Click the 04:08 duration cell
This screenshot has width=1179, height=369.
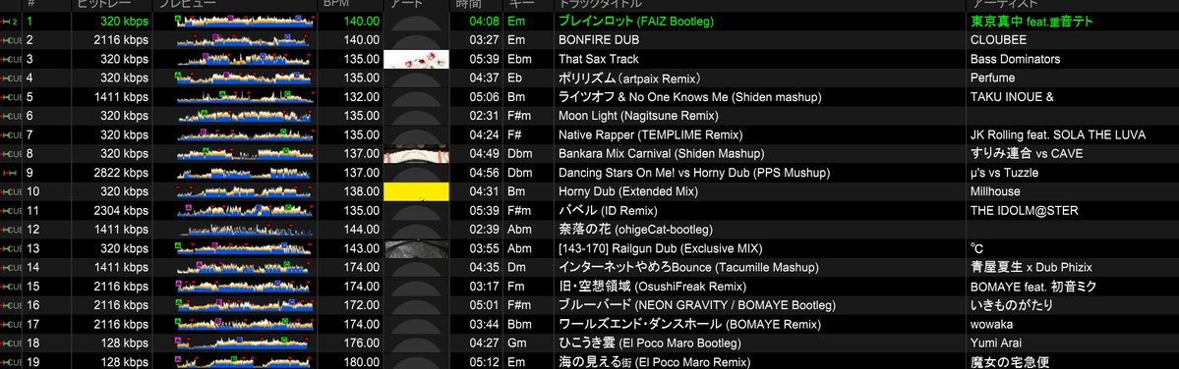coord(483,21)
